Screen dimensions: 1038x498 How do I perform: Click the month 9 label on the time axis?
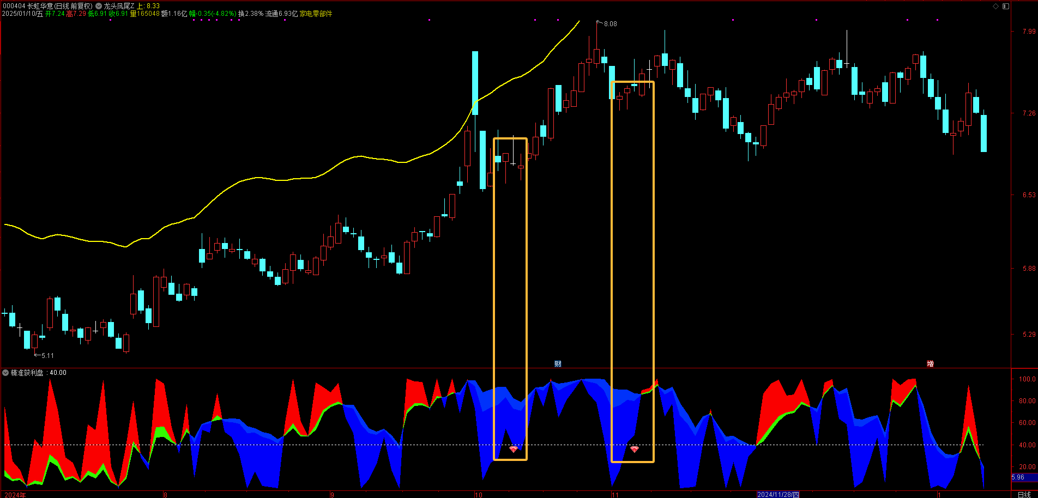click(332, 495)
